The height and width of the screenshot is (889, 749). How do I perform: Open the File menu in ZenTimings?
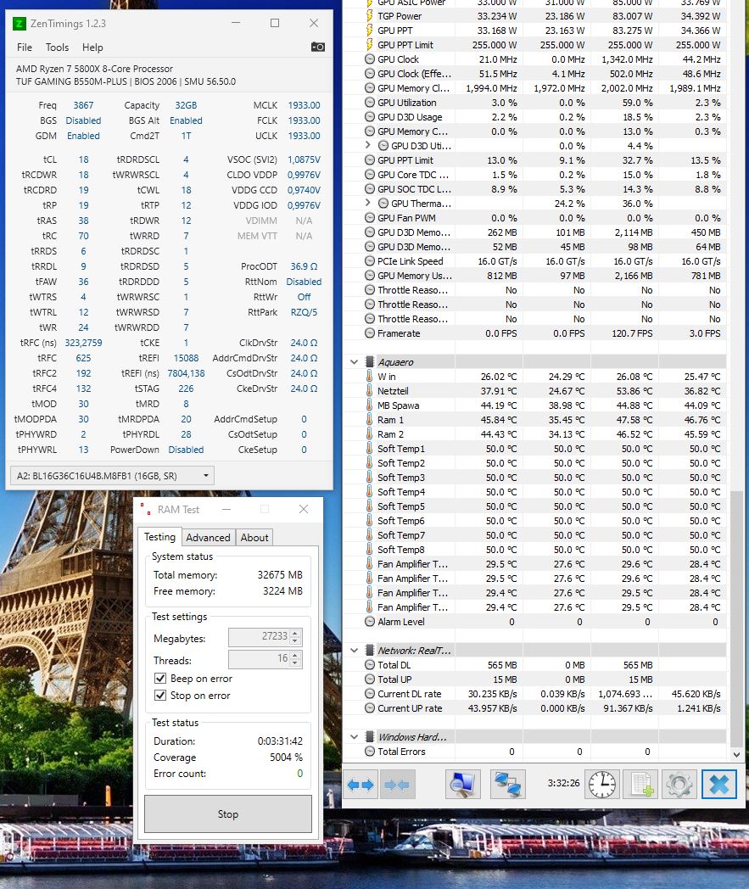(25, 48)
